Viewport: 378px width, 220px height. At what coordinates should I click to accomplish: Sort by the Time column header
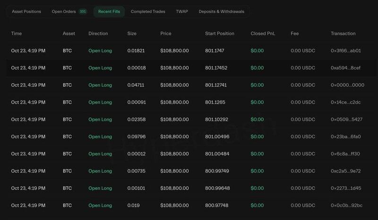click(x=17, y=34)
